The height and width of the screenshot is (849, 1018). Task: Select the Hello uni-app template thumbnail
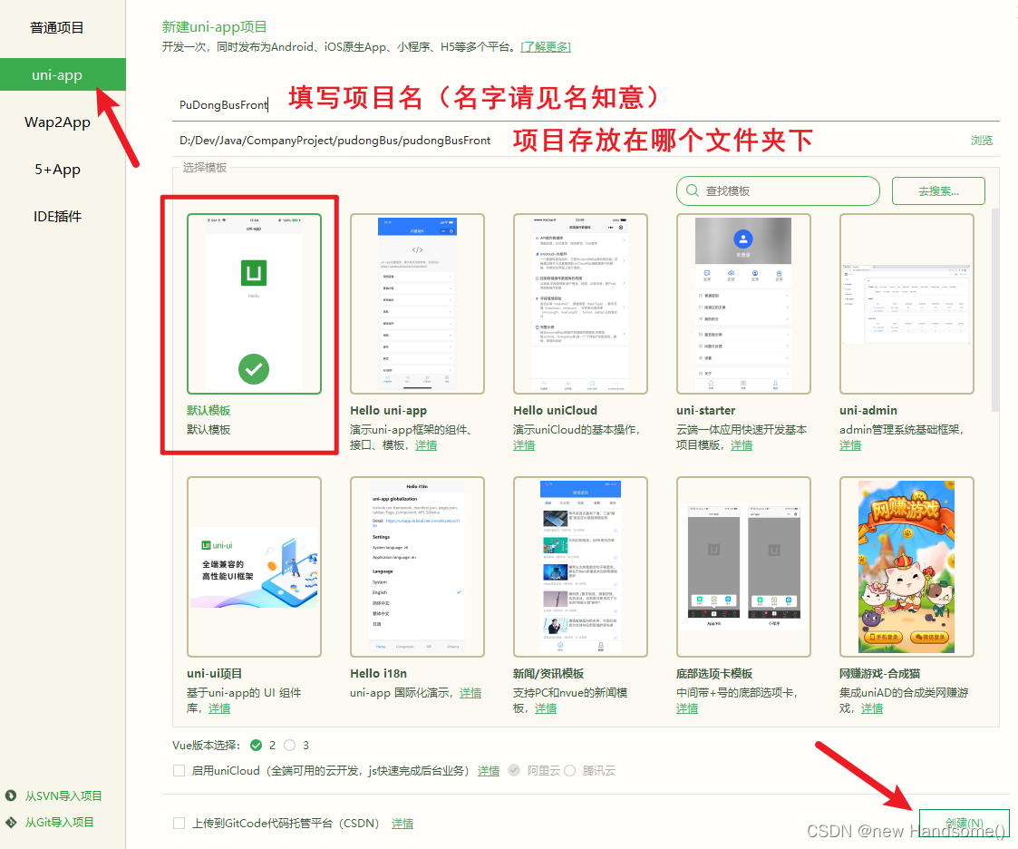point(418,303)
